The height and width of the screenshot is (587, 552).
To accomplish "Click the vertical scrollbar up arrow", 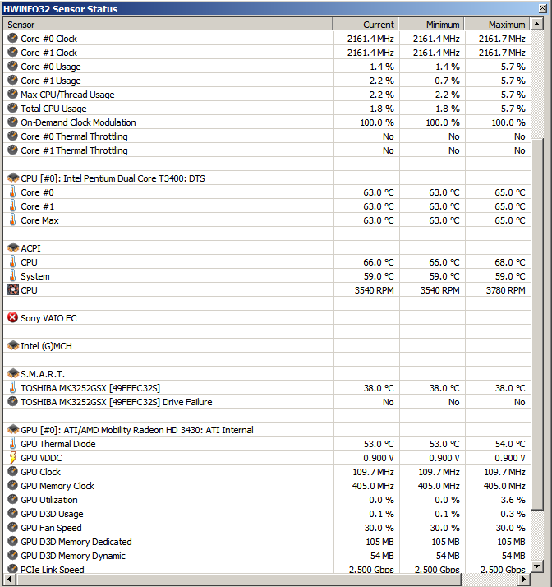I will click(x=538, y=25).
